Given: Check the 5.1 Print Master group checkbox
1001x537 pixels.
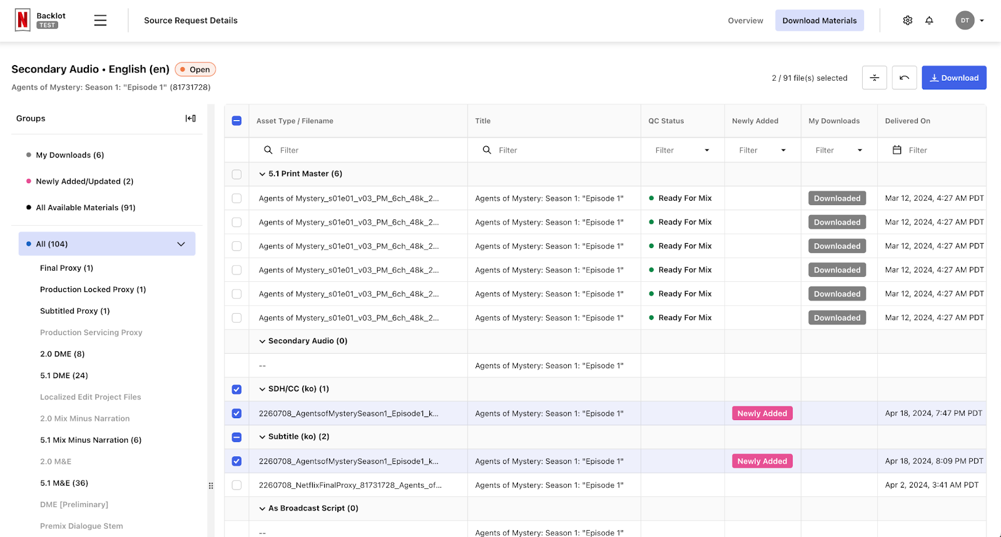Looking at the screenshot, I should (x=236, y=174).
